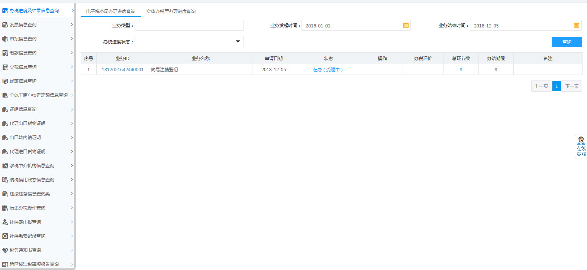Click the 跨区域涉税事项报告查询 icon
This screenshot has height=270, width=587.
click(5, 264)
